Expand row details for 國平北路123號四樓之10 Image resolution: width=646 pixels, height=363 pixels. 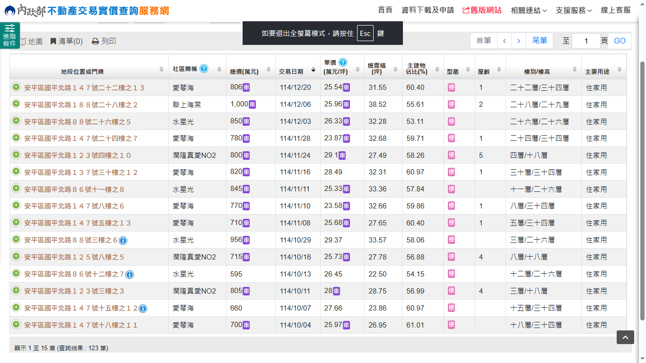coord(16,155)
